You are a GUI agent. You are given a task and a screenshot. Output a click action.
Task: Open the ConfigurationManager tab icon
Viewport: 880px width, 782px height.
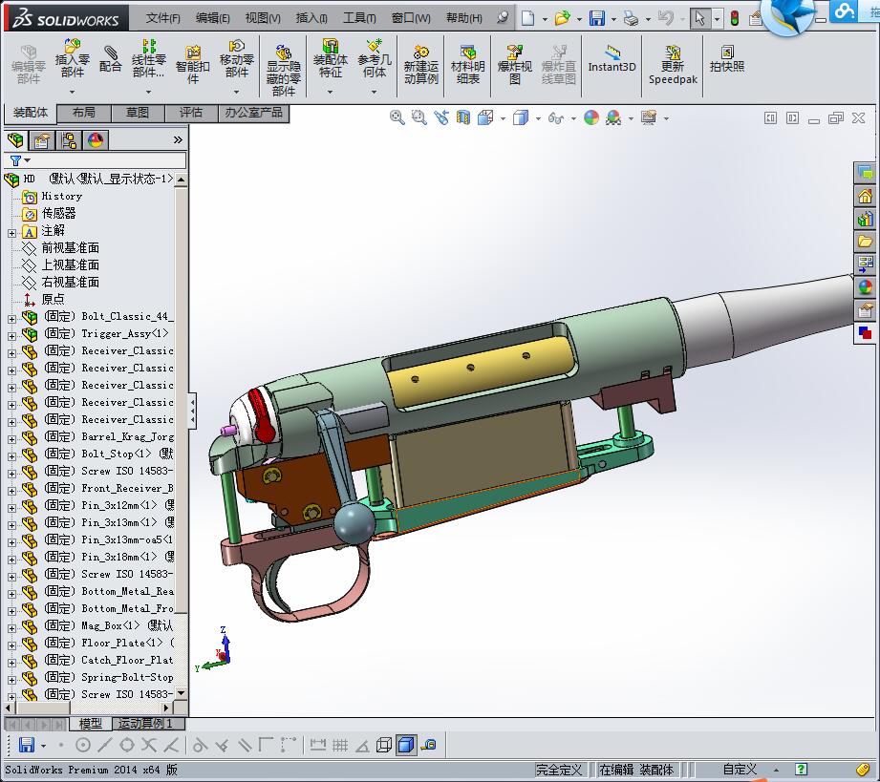click(69, 140)
